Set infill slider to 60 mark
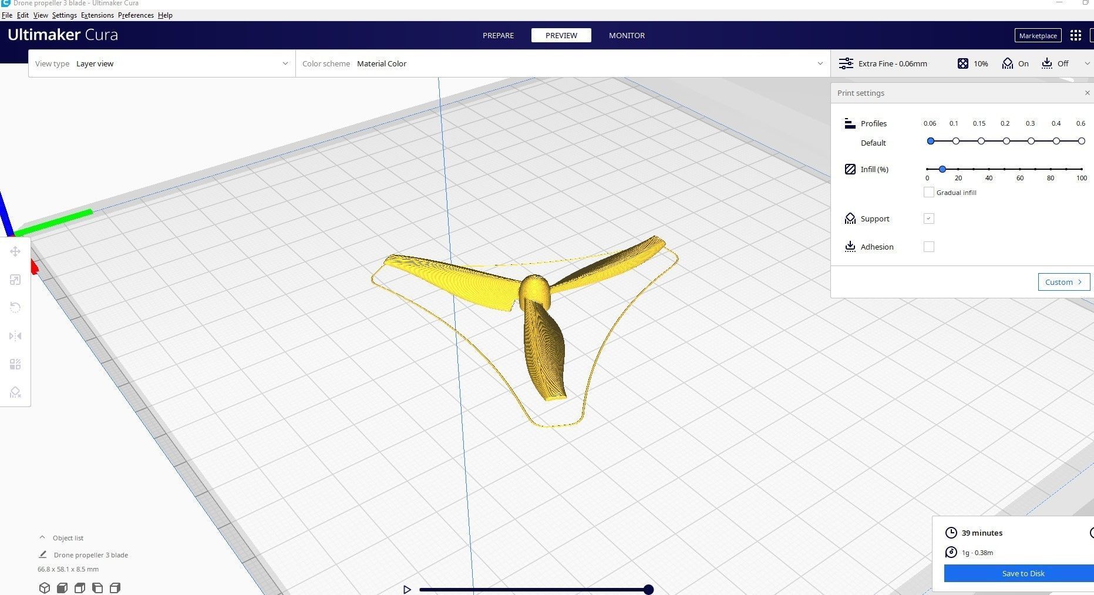Screen dimensions: 1094x595 click(1020, 169)
